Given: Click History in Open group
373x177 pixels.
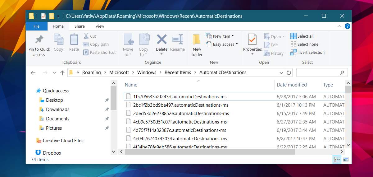Looking at the screenshot, I should pos(274,53).
